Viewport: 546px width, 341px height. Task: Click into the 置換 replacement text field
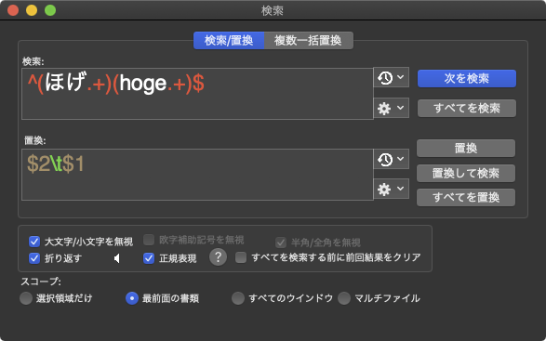point(197,175)
